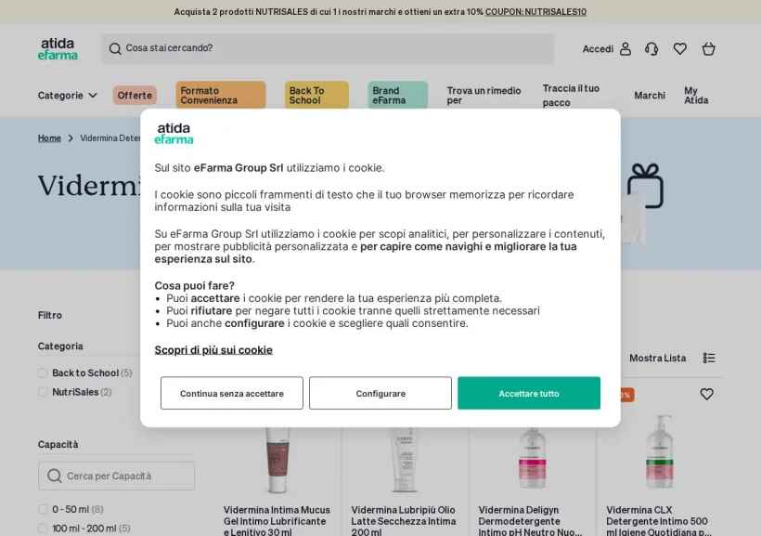Click the Filtro heading

[x=50, y=315]
